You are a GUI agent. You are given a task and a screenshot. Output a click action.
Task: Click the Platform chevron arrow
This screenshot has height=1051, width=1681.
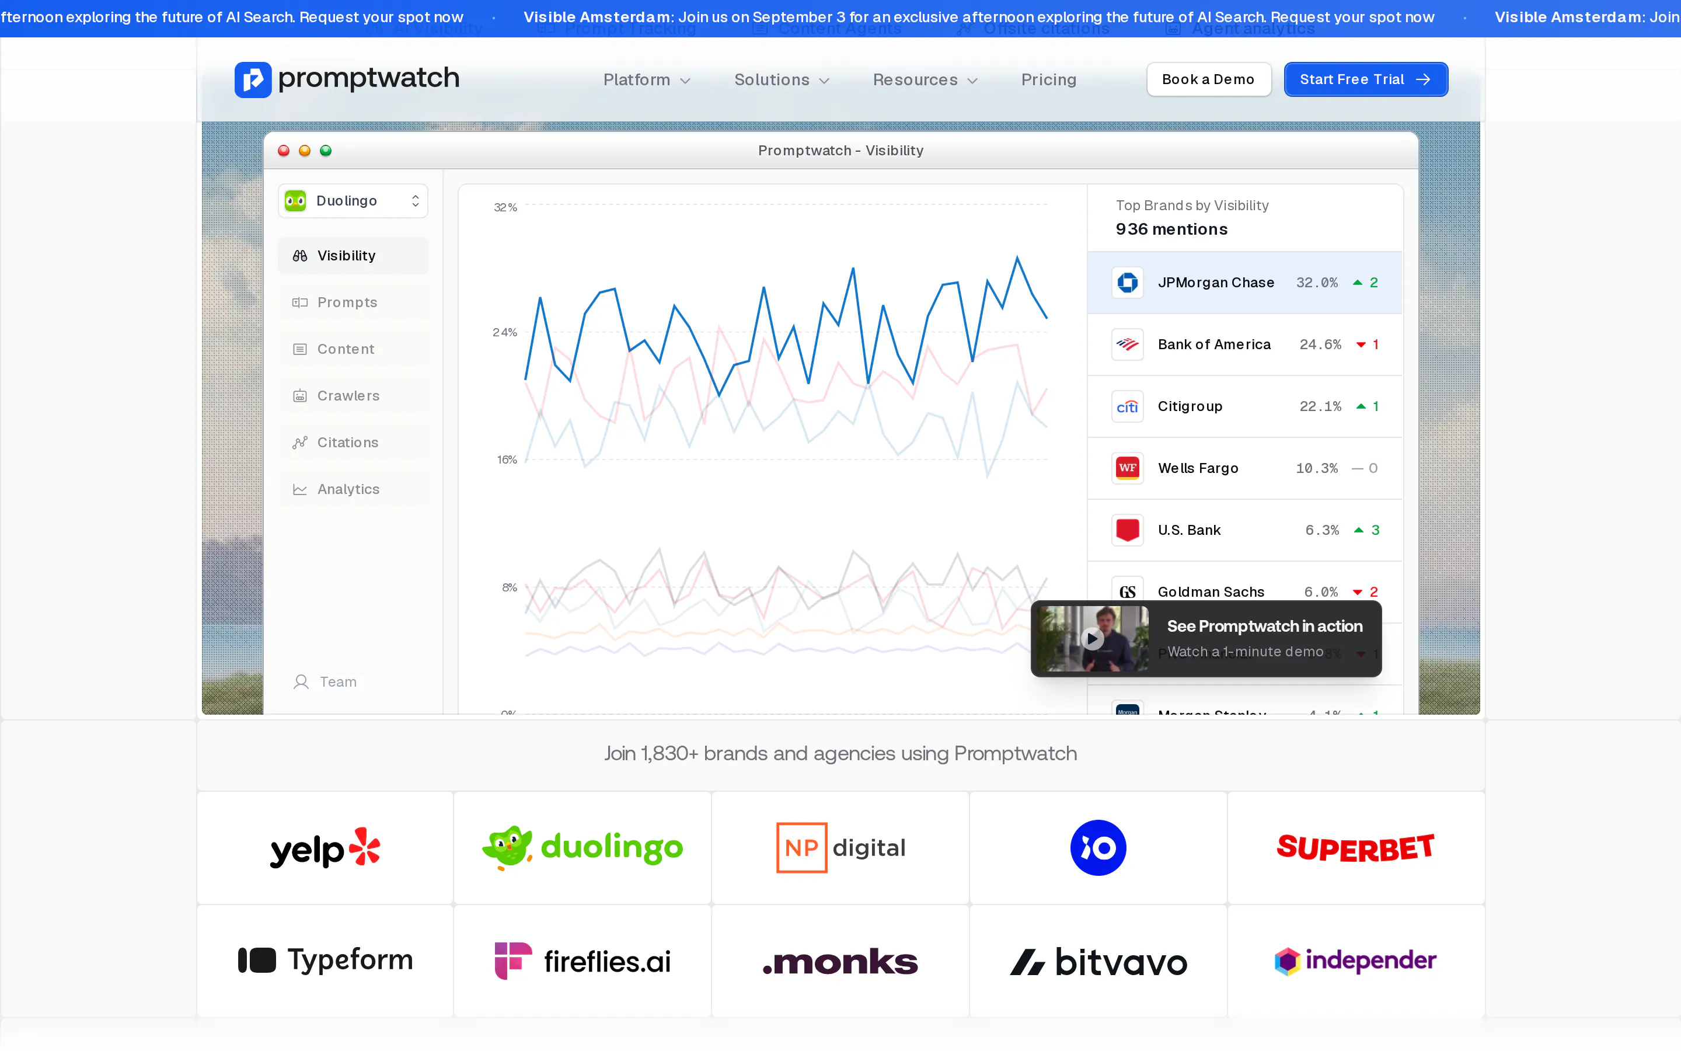point(685,81)
